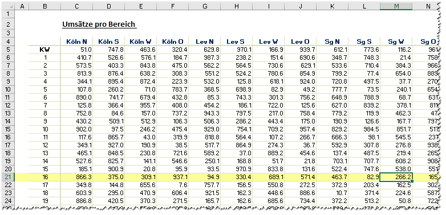446x215 pixels.
Task: Click cell with value 703.1
Action: coord(333,162)
